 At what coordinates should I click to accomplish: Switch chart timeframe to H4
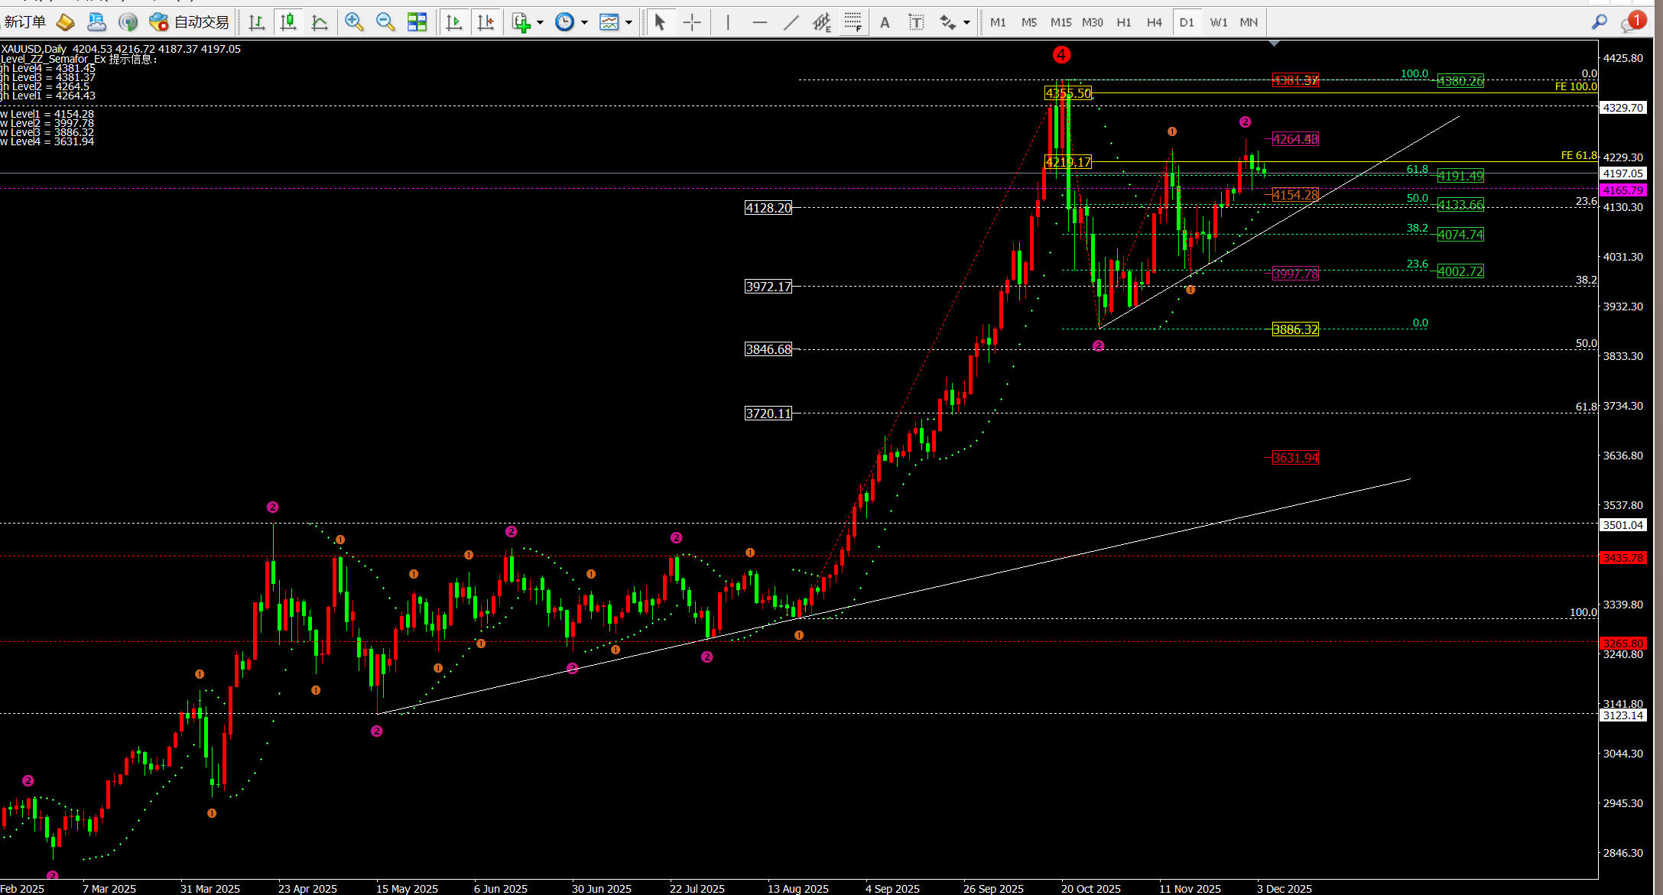(1155, 22)
